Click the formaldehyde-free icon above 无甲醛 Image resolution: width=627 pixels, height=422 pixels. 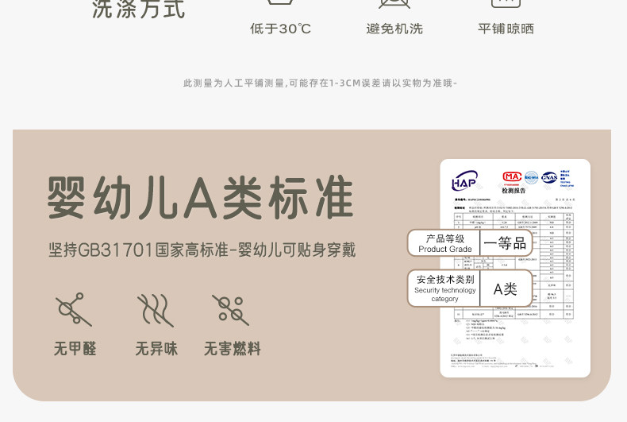tap(73, 309)
